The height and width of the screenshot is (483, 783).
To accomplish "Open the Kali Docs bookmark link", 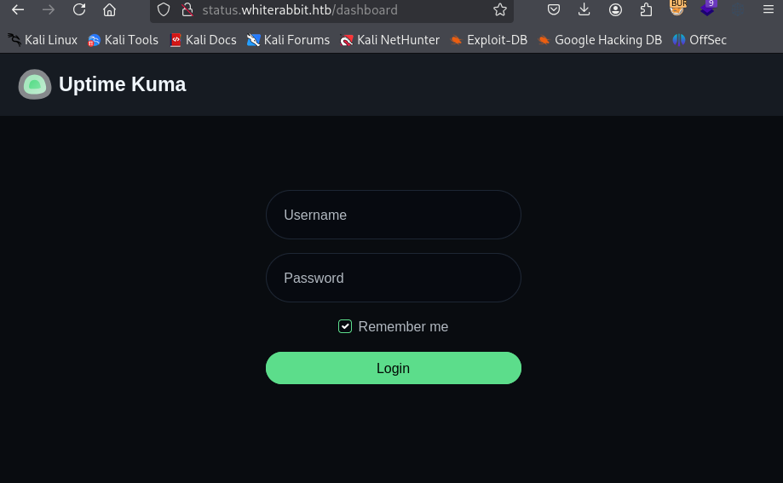I will click(203, 40).
